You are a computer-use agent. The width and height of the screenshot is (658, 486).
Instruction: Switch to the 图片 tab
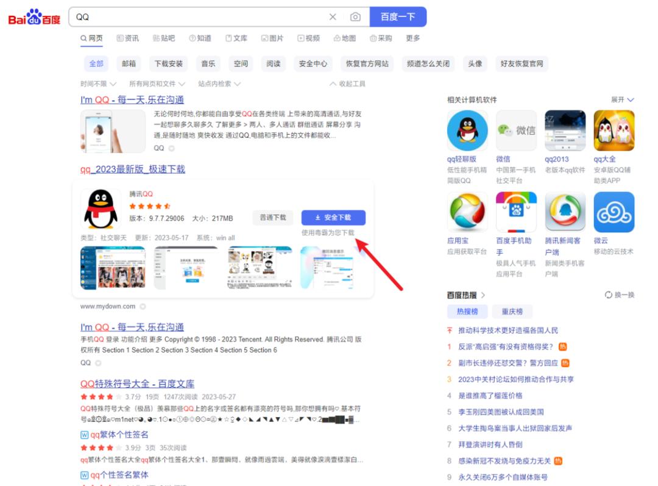tap(272, 38)
